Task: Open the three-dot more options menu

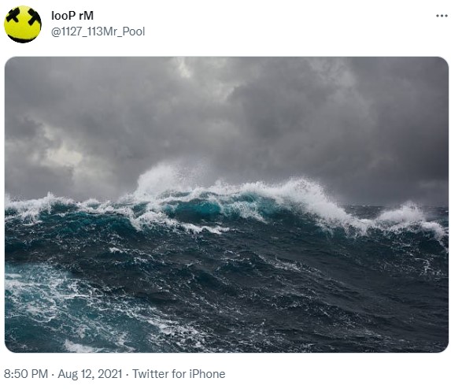Action: (x=442, y=16)
